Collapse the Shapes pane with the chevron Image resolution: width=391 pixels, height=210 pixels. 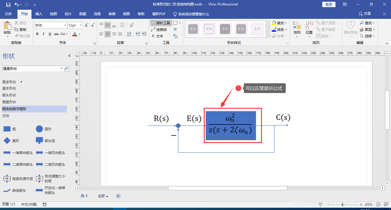pos(69,56)
